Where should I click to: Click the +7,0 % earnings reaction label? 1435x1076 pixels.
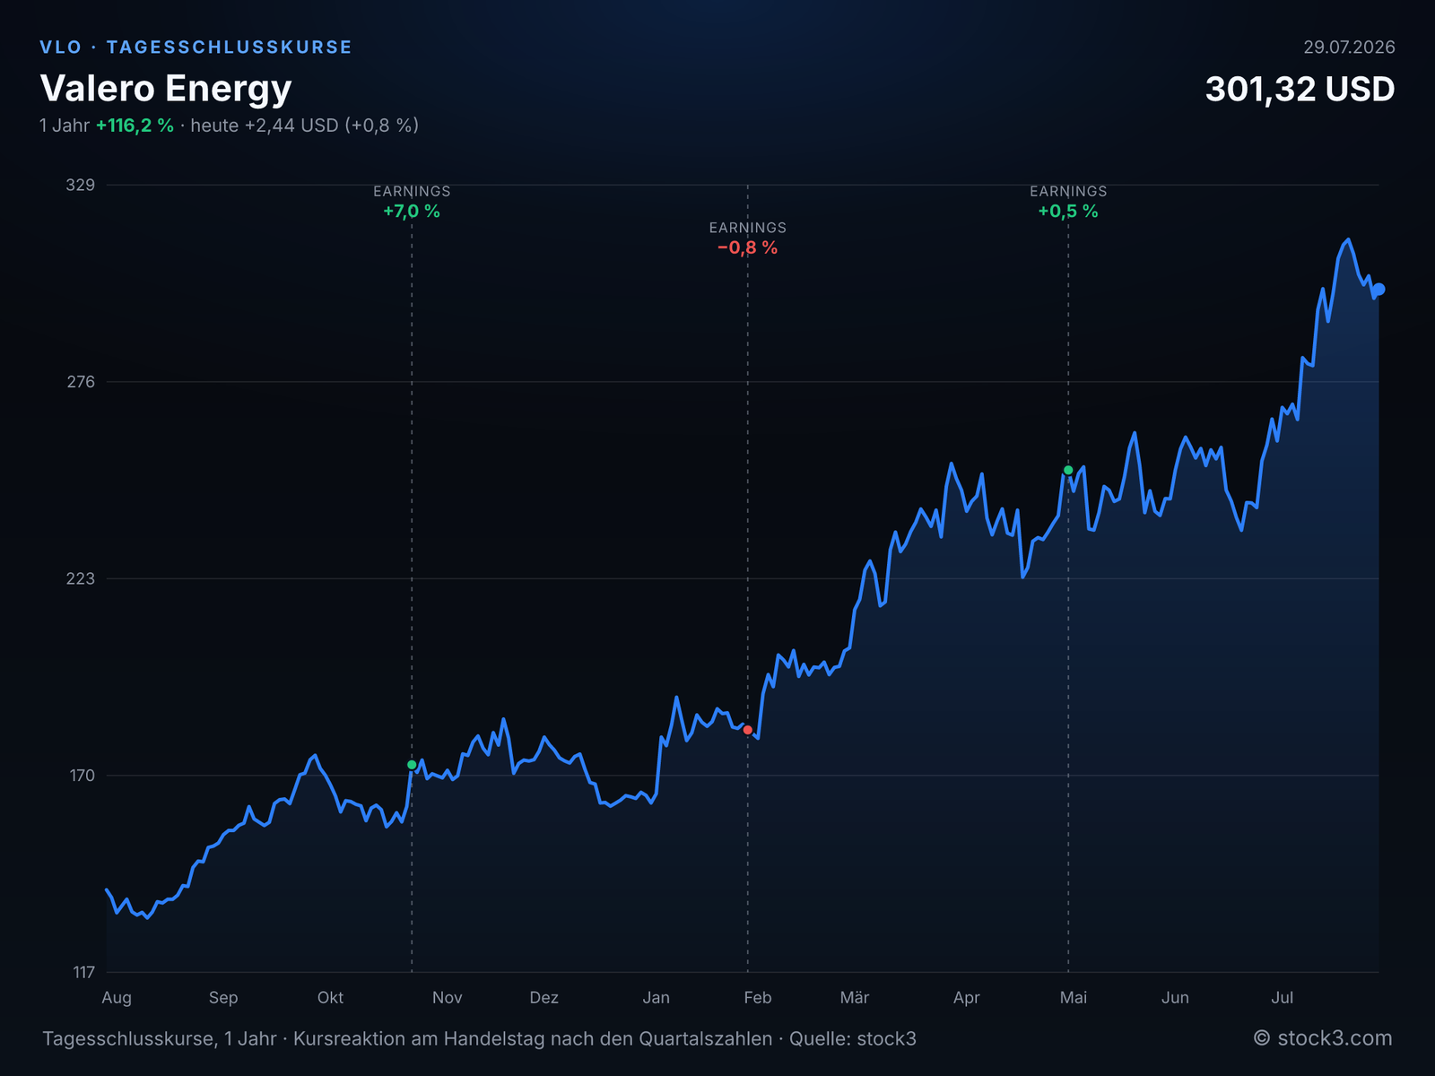click(412, 212)
